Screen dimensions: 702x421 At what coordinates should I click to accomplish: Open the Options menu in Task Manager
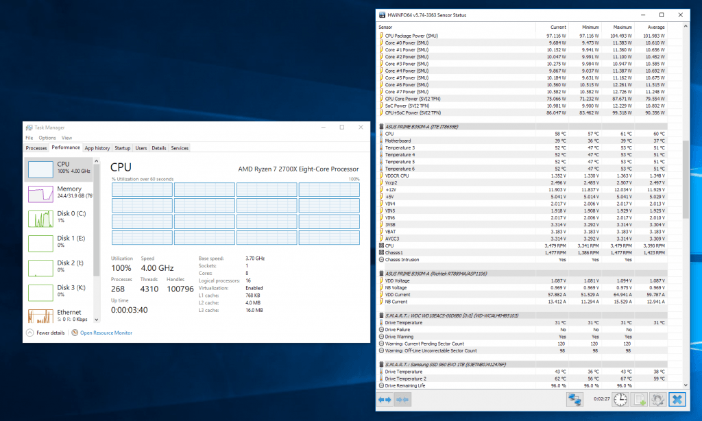point(47,138)
